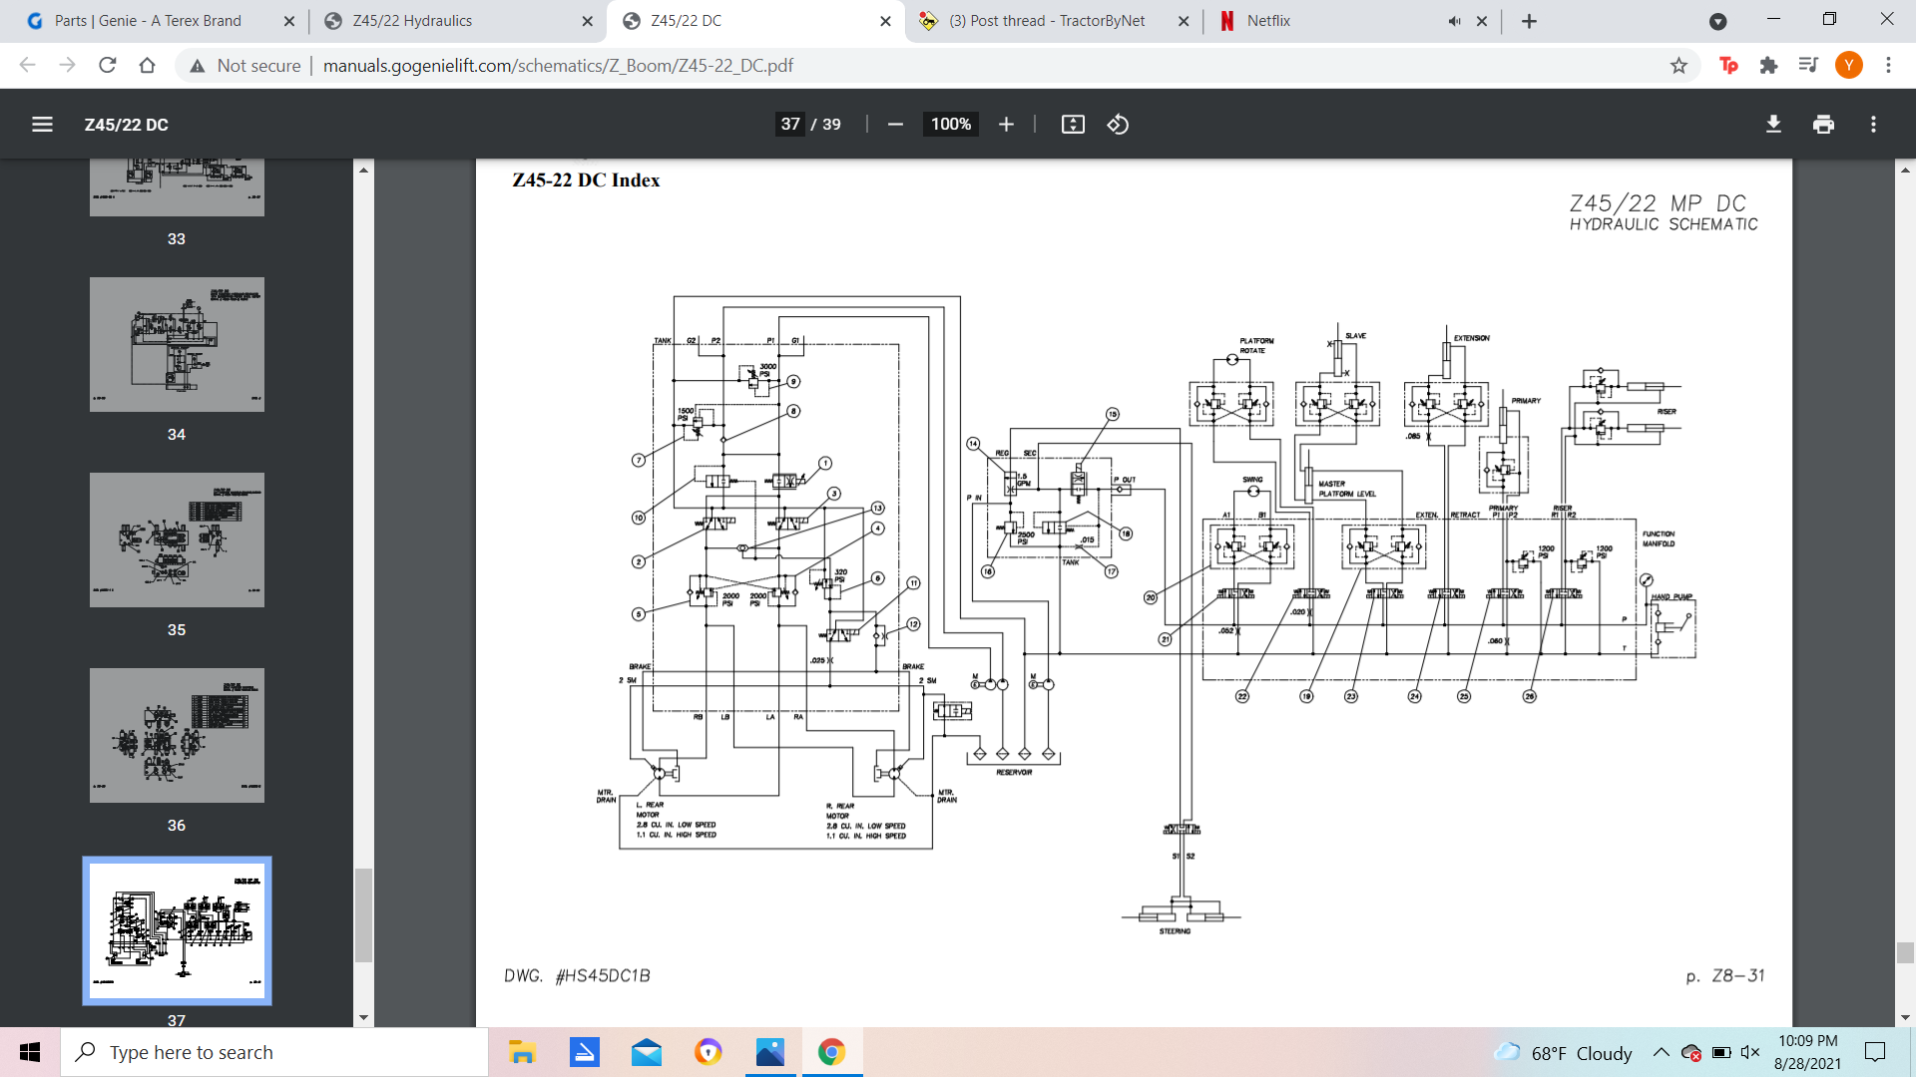Screen dimensions: 1916x1077
Task: Open the tab search dropdown
Action: click(1717, 21)
